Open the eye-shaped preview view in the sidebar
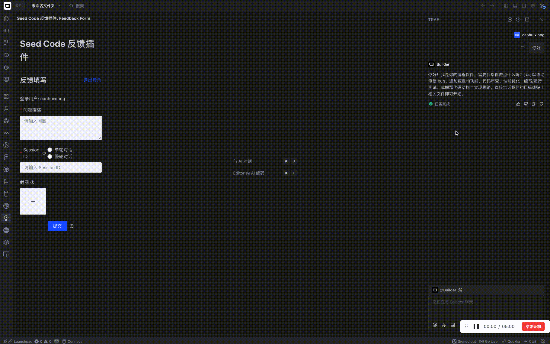Screen dimensions: 550x344 (x=6, y=55)
